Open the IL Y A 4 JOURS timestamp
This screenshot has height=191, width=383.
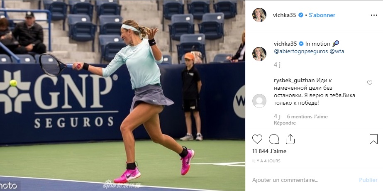pyautogui.click(x=266, y=161)
